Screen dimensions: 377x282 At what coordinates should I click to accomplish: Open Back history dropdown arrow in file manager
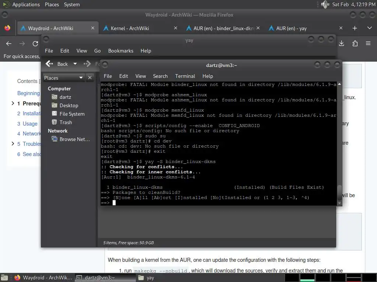pos(75,64)
